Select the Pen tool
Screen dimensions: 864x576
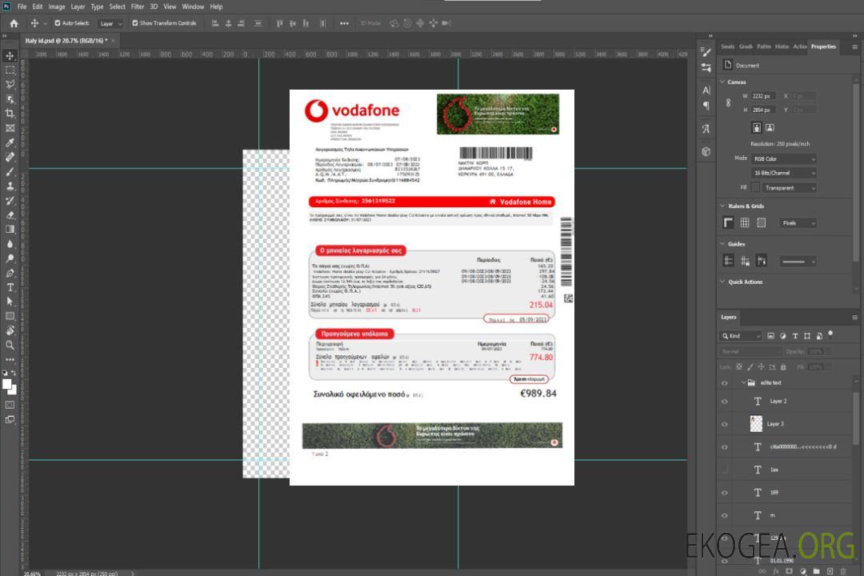[10, 273]
